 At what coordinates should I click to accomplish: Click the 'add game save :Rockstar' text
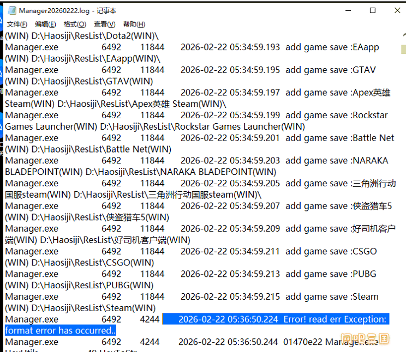coord(337,116)
